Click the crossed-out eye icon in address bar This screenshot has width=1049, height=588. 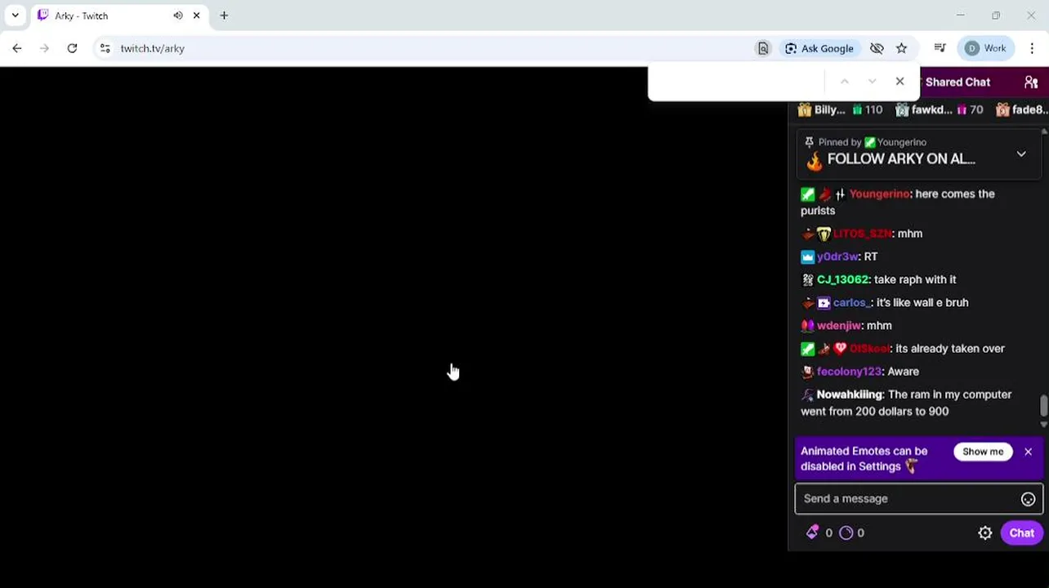(x=877, y=48)
